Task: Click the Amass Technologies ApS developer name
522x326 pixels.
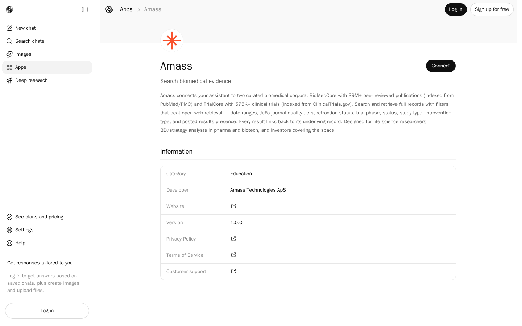Action: click(x=258, y=190)
